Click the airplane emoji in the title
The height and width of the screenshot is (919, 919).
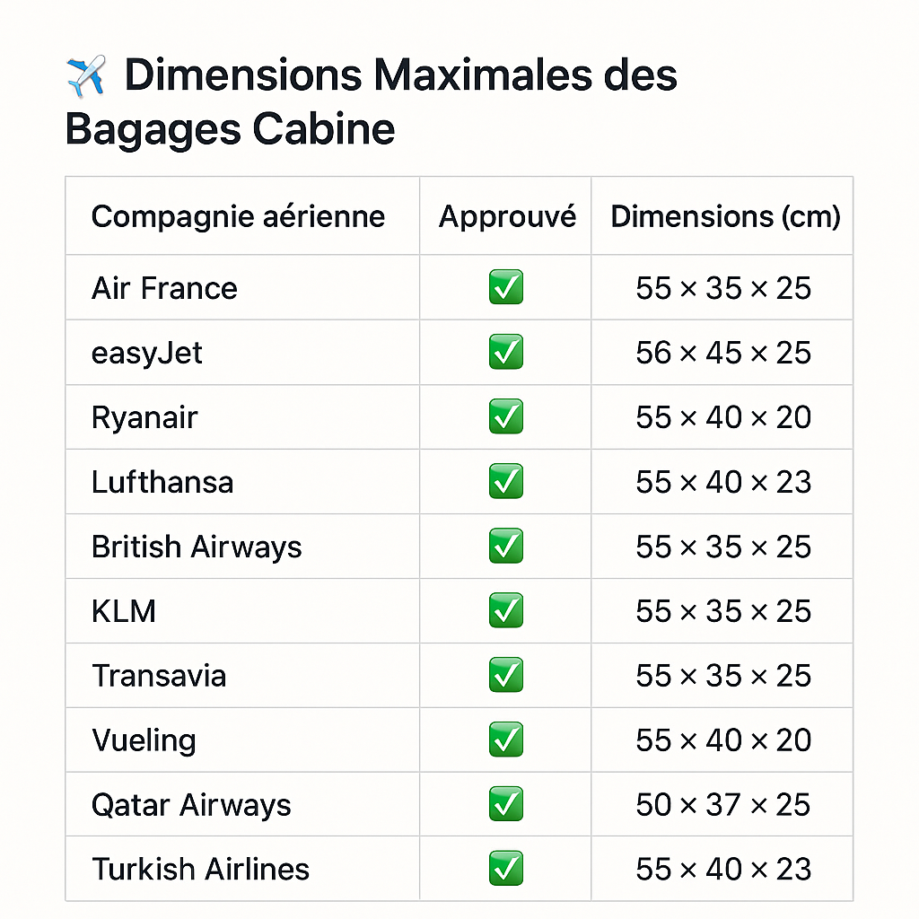click(86, 75)
